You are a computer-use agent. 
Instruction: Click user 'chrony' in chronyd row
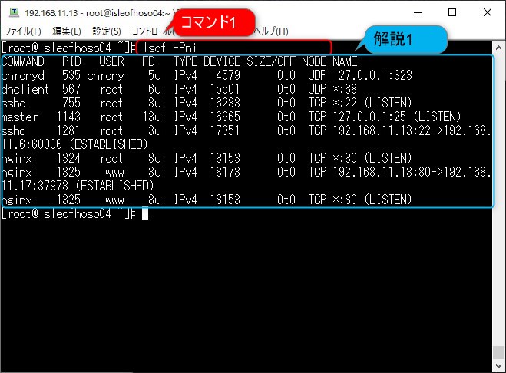(x=105, y=75)
